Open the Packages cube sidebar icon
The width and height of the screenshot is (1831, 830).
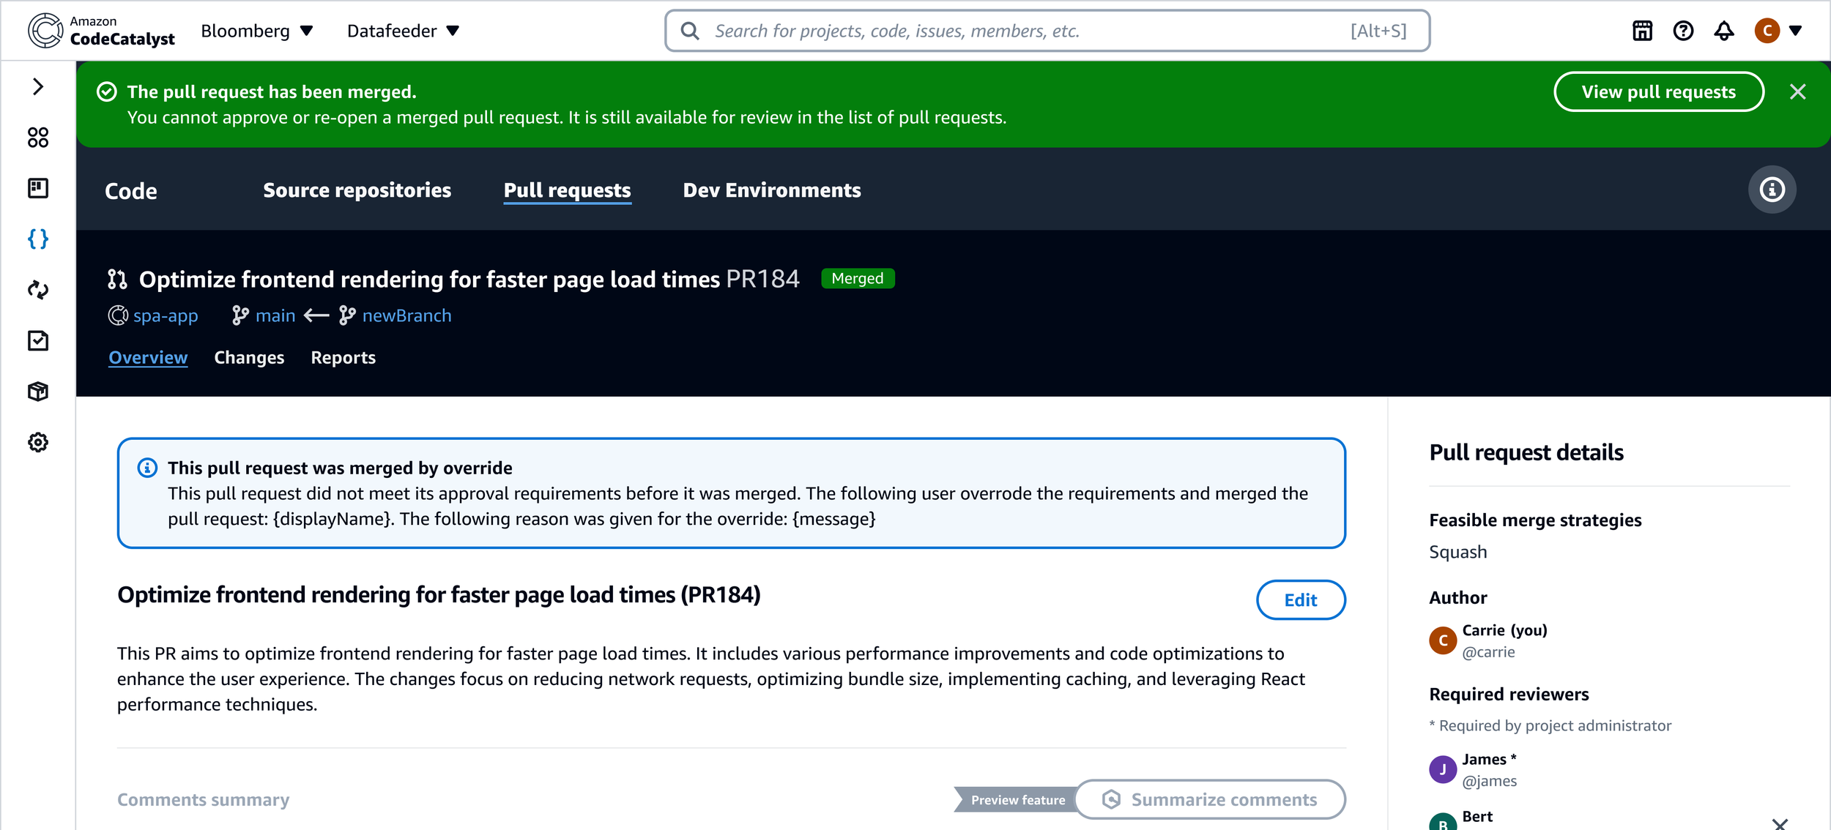(38, 392)
